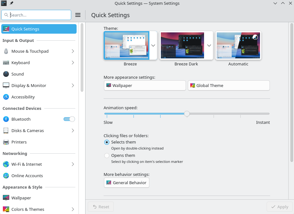Click the Wallpaper appearance button
The image size is (294, 214).
pos(145,85)
